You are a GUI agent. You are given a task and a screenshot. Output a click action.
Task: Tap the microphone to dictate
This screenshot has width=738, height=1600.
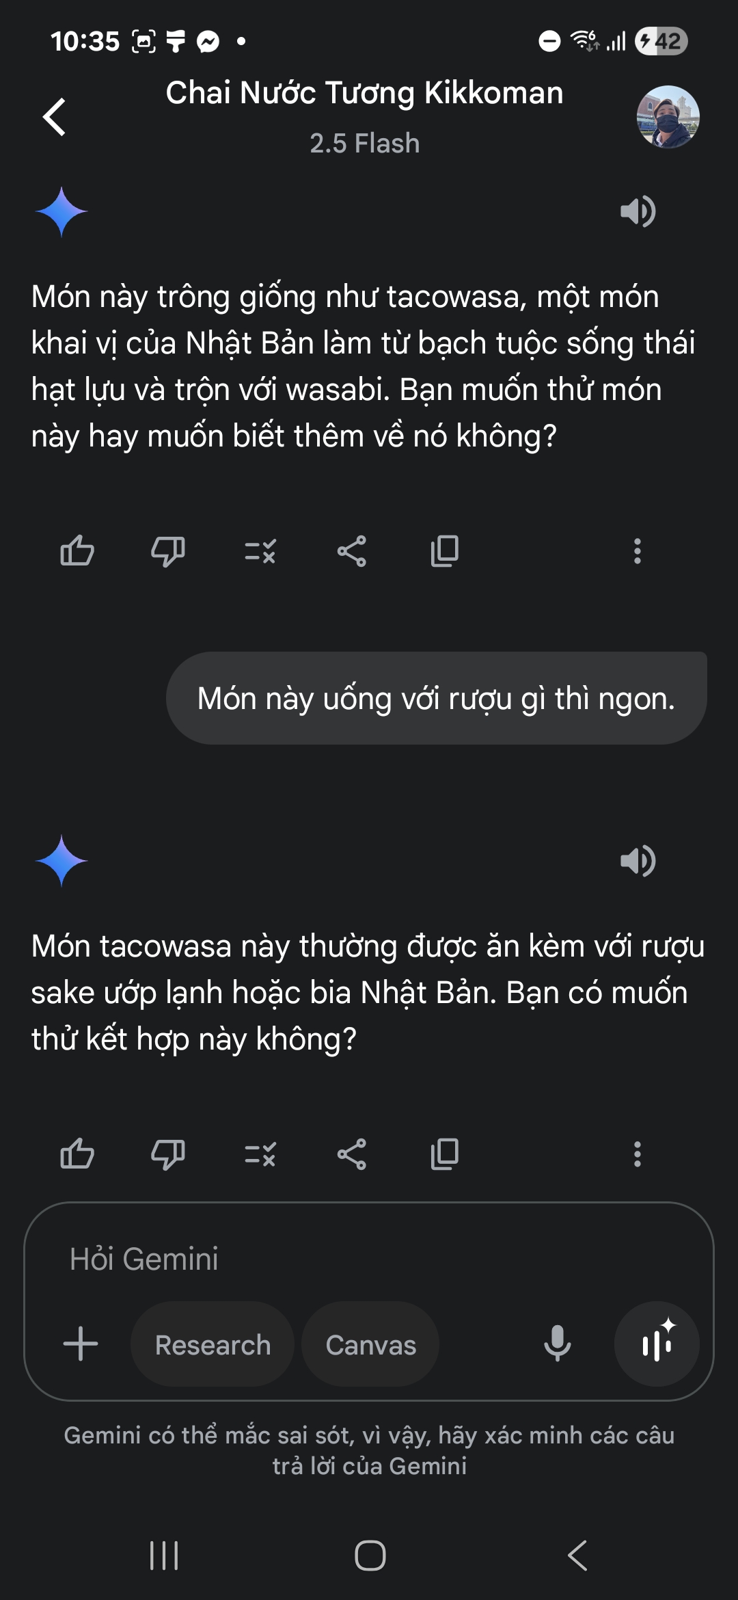click(x=557, y=1344)
